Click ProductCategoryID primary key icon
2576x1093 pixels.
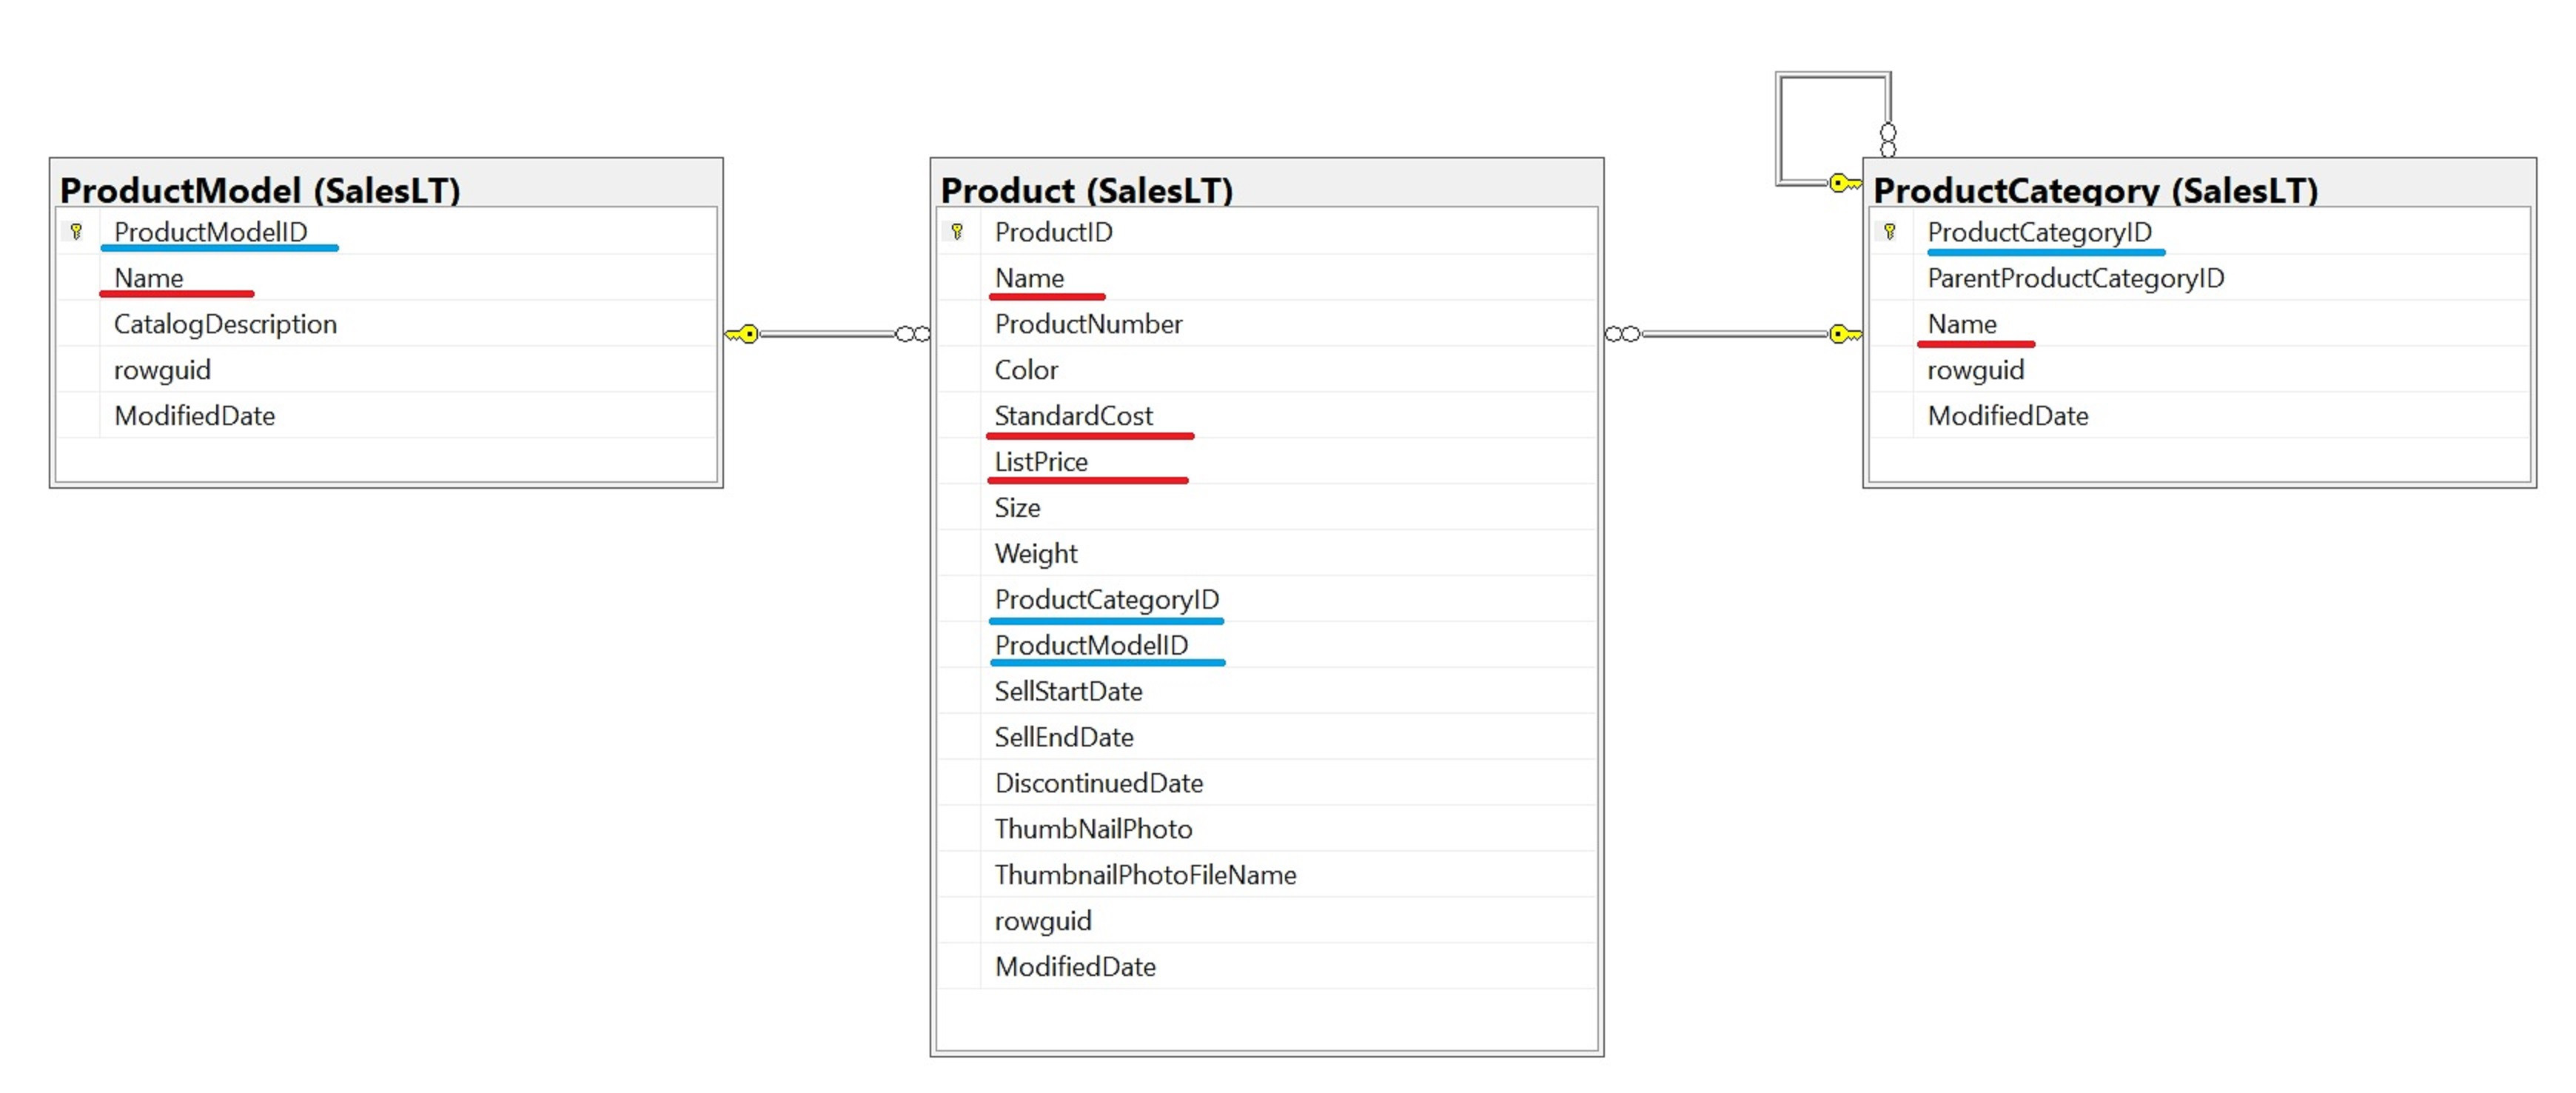coord(1889,232)
